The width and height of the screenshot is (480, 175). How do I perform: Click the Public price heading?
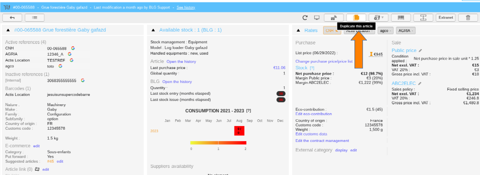point(404,50)
